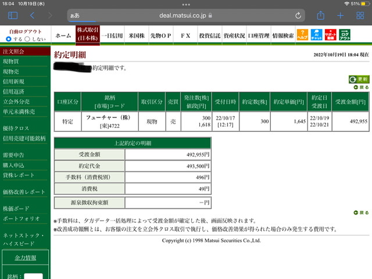Screen dimensions: 372x279
Task: Tap the ぁあ reader settings button
Action: pos(75,16)
